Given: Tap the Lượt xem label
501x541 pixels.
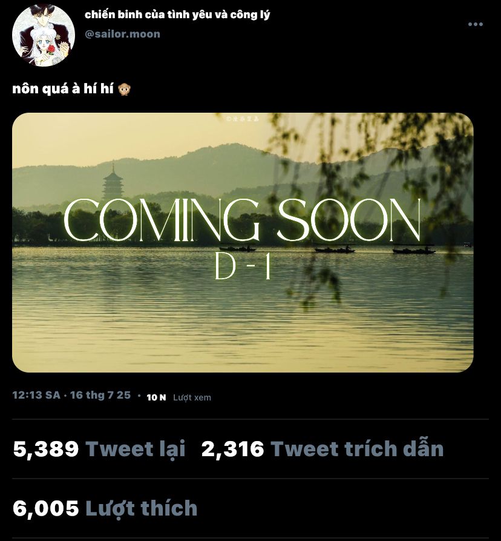Looking at the screenshot, I should point(192,397).
